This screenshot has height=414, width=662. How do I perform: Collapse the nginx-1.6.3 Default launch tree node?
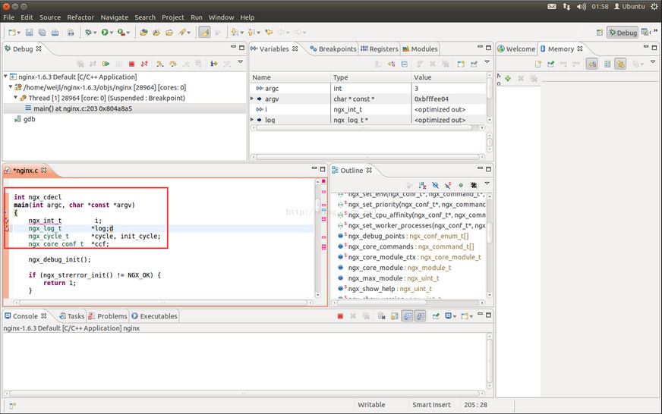(5, 77)
